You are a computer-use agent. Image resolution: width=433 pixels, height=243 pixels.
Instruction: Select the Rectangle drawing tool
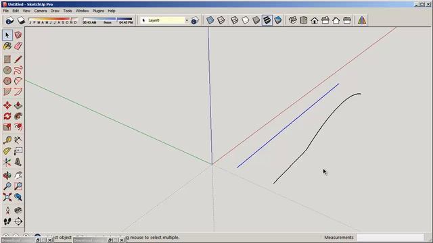pos(7,59)
